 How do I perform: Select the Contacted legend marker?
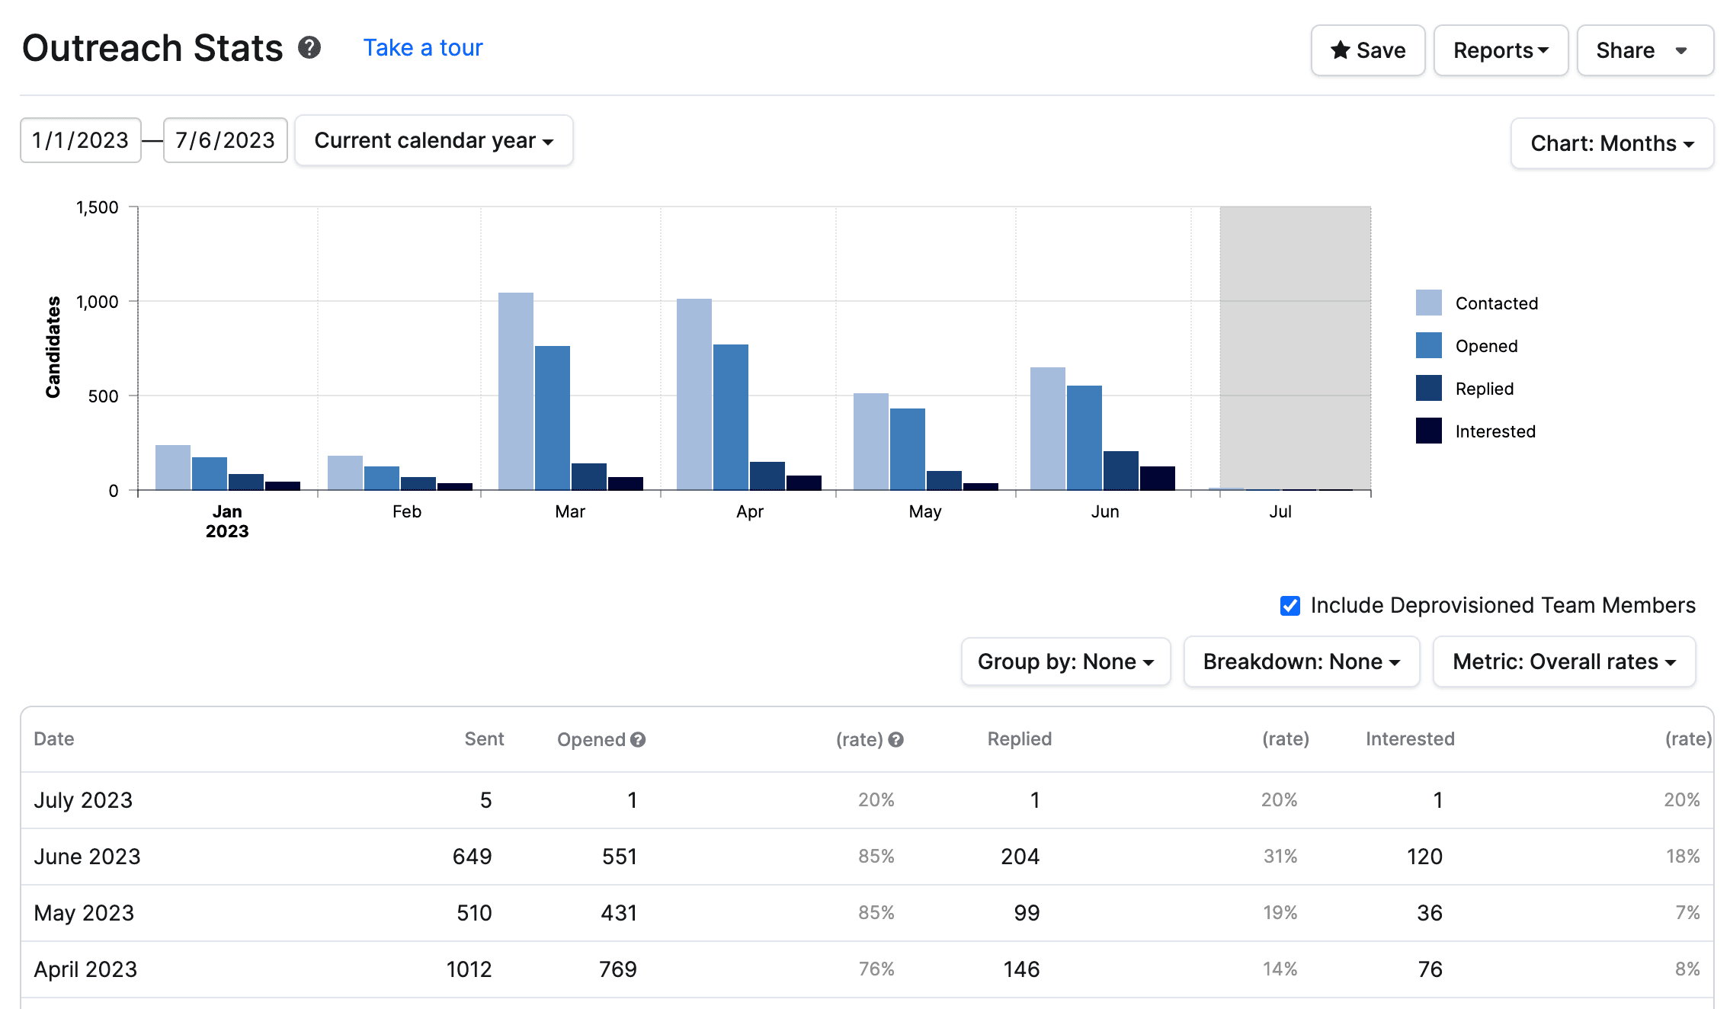1428,302
